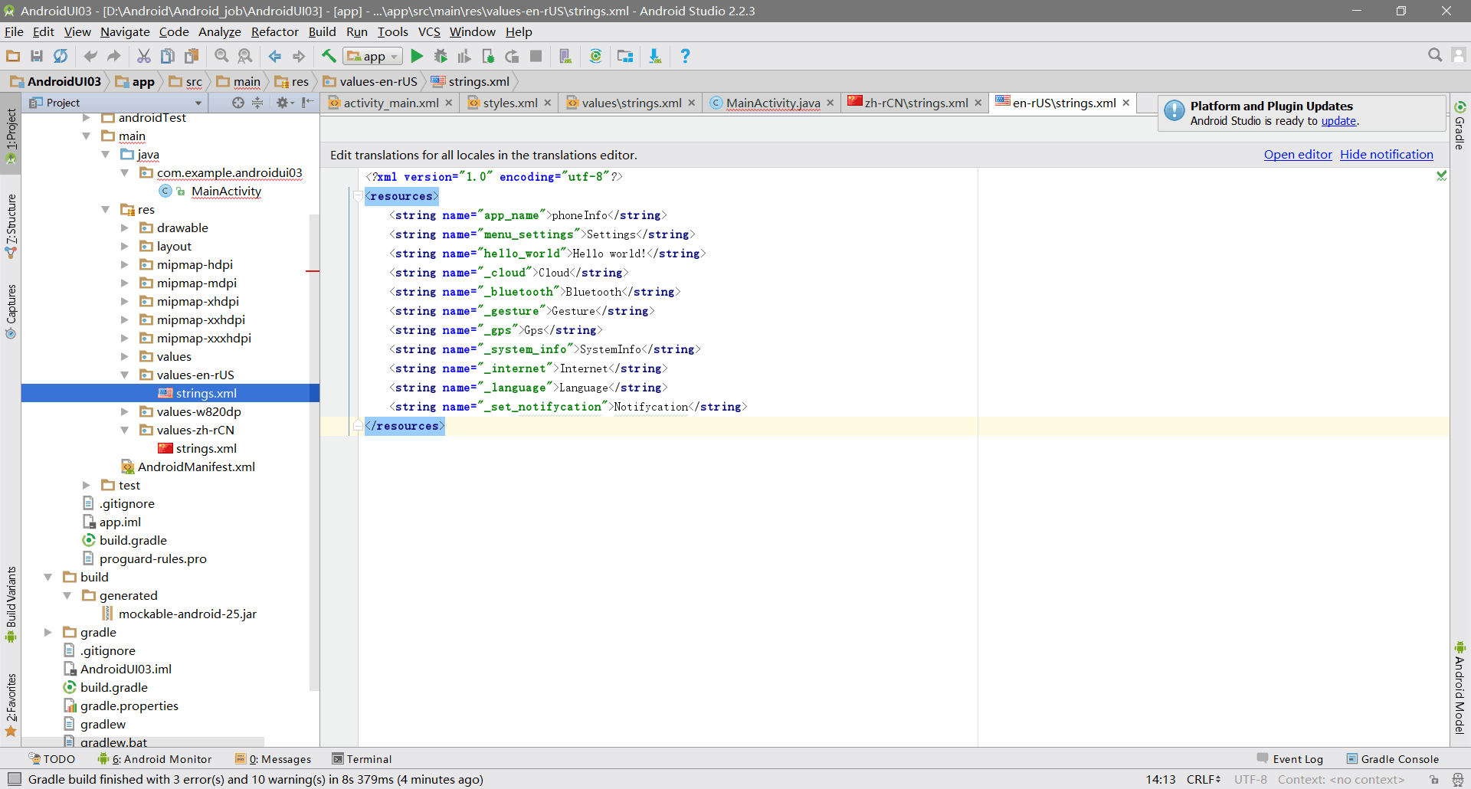Click Sync Project with Gradle Files icon
The height and width of the screenshot is (789, 1471).
pos(595,56)
